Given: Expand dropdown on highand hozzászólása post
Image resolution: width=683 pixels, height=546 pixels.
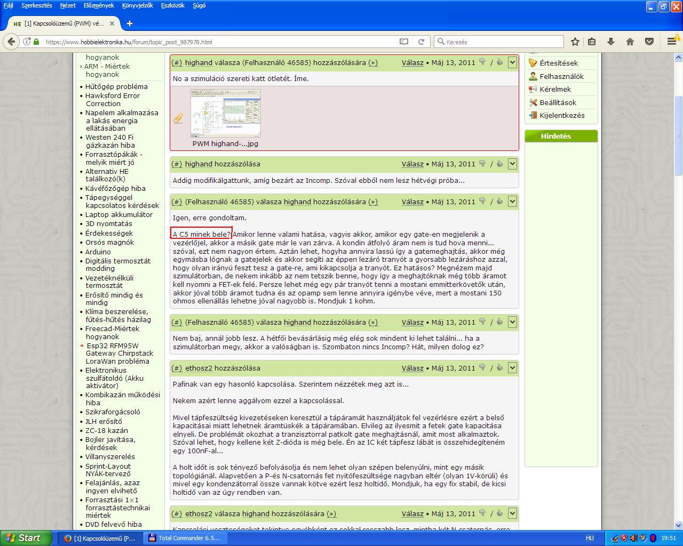Looking at the screenshot, I should click(x=512, y=164).
